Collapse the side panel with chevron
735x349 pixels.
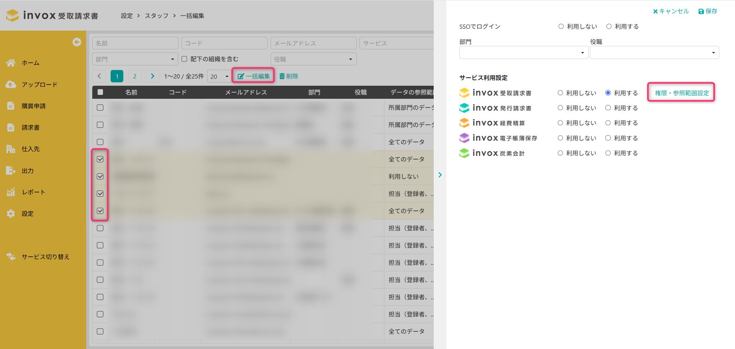point(440,175)
